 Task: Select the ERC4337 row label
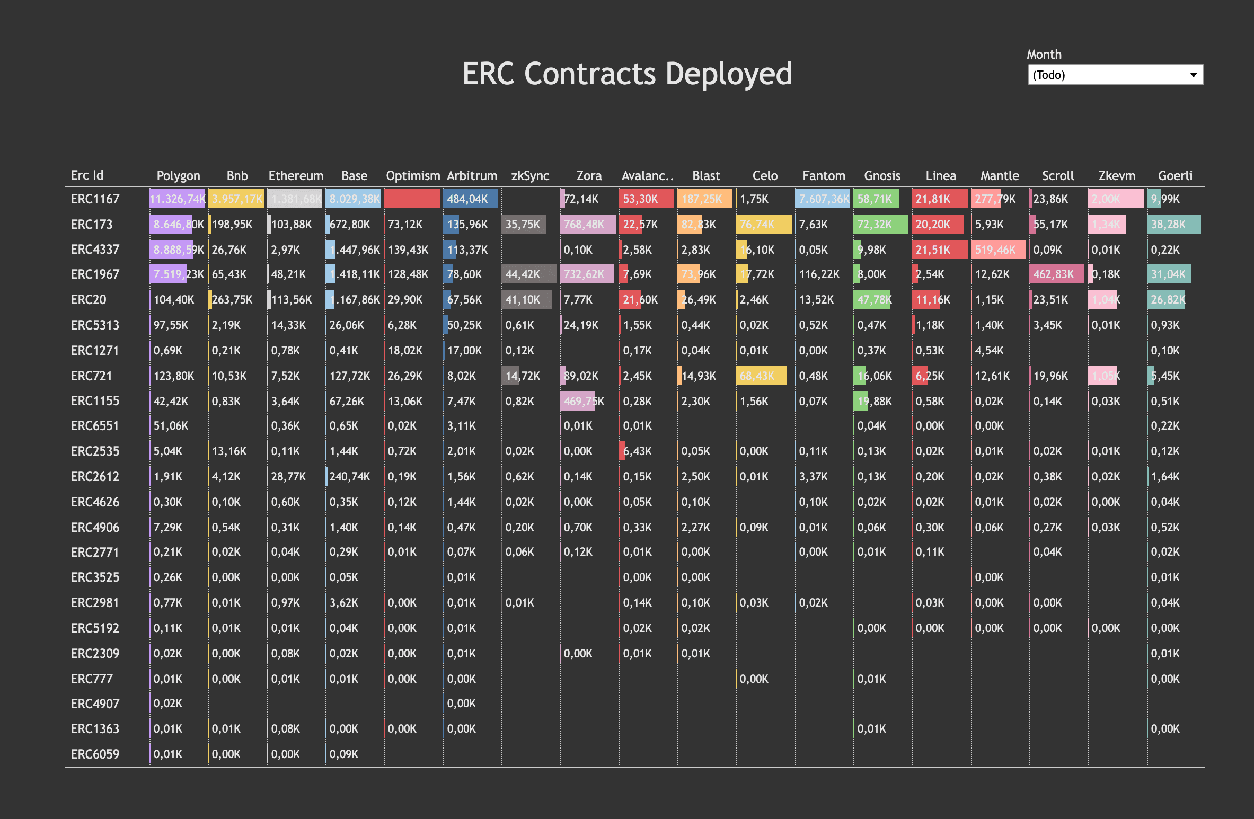[x=95, y=250]
